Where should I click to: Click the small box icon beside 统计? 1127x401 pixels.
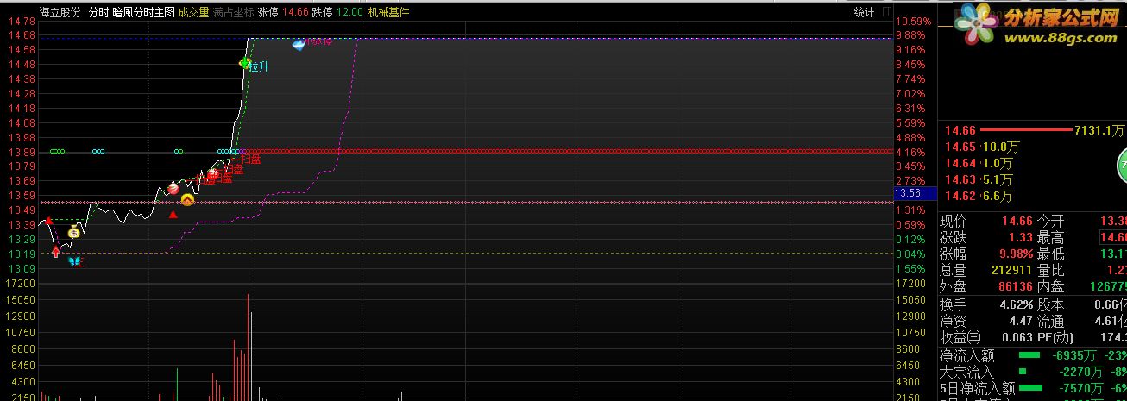click(x=886, y=12)
